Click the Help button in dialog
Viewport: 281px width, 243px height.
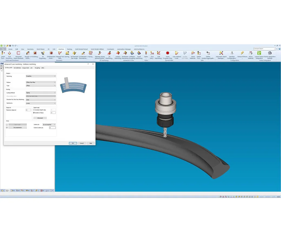coord(91,143)
